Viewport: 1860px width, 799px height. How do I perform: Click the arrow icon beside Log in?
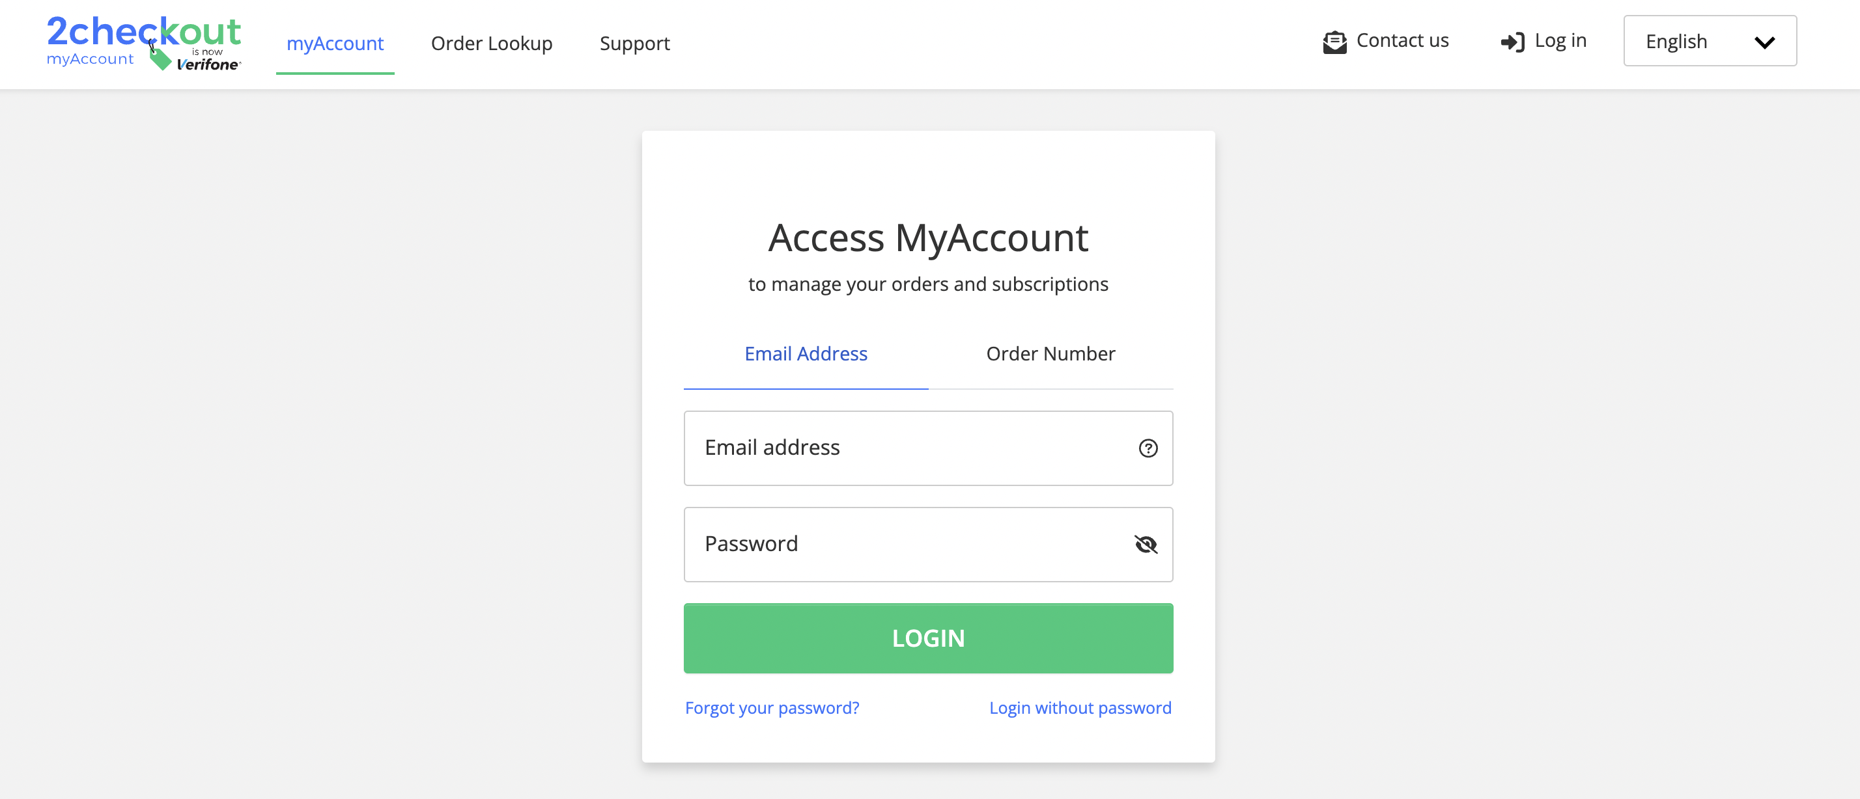pos(1512,42)
